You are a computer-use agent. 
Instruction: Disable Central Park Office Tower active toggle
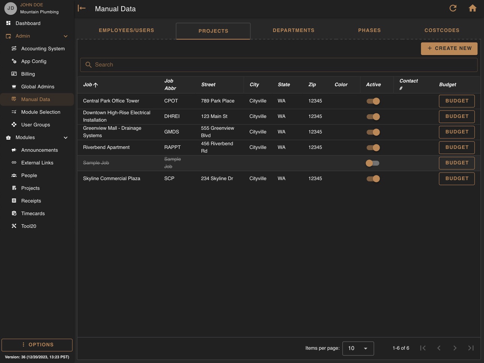[x=373, y=101]
